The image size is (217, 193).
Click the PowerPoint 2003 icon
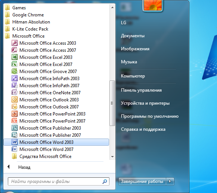coord(15,114)
